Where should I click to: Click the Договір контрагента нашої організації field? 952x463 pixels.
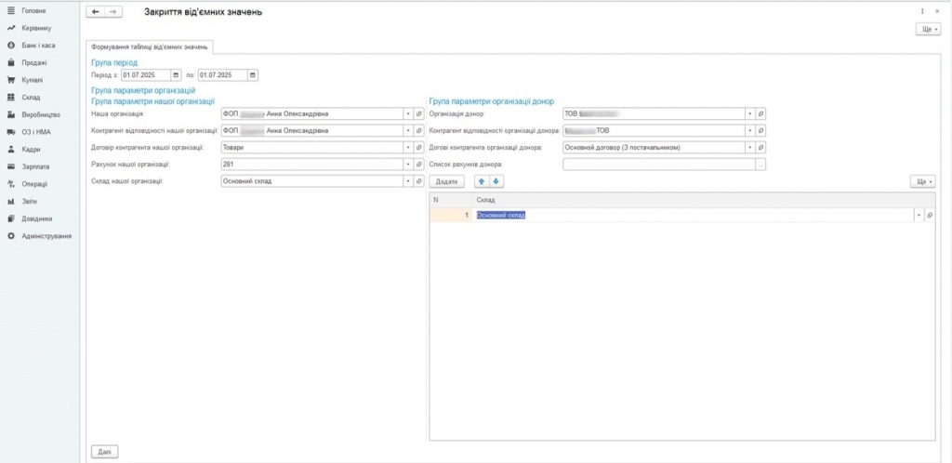pyautogui.click(x=311, y=147)
